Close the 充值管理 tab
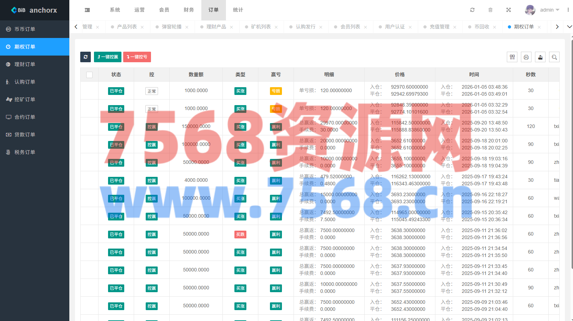The width and height of the screenshot is (573, 321). coord(455,27)
